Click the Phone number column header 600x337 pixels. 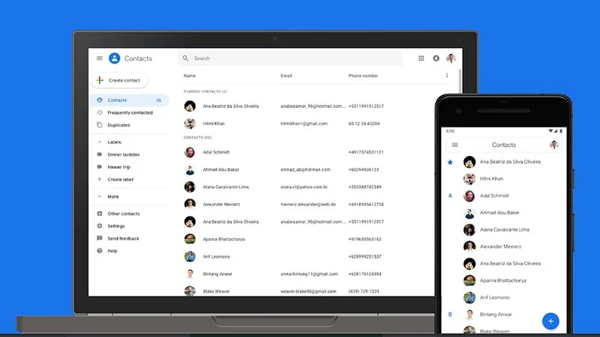[363, 76]
